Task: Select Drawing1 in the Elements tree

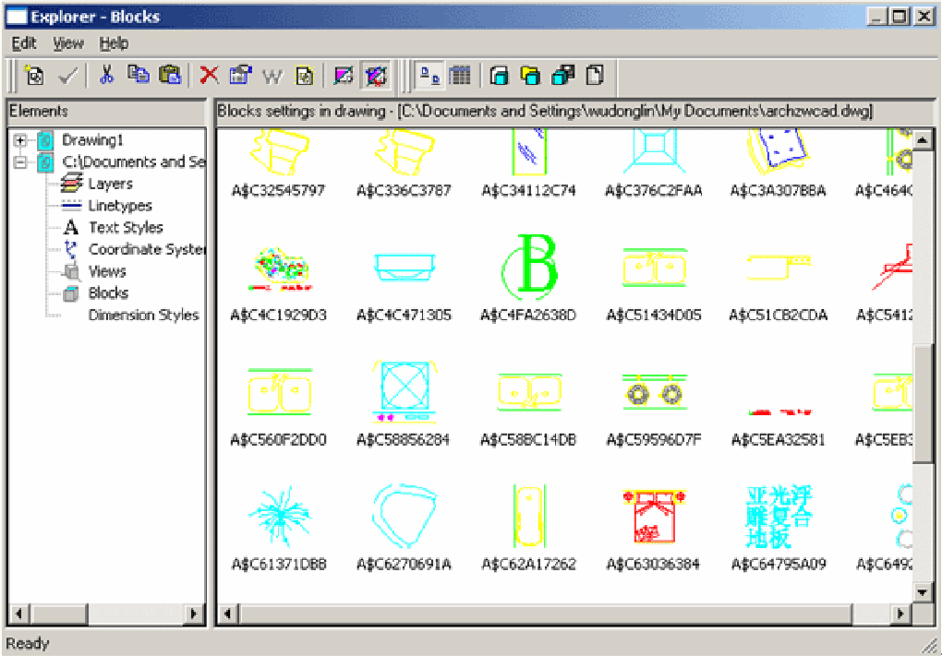Action: pyautogui.click(x=92, y=140)
